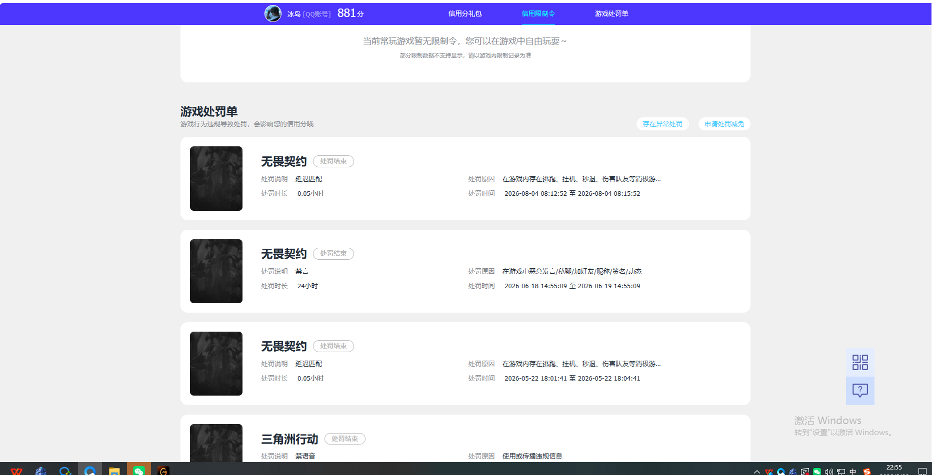Viewport: 932px width, 475px height.
Task: Click penalty time 2026-06-18 14:55:09 至 2026-06-19 14:55:09
Action: 572,286
